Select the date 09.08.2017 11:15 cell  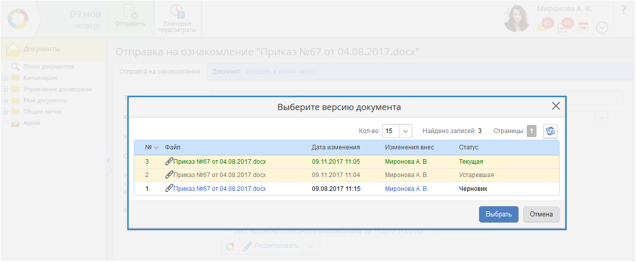click(x=336, y=188)
